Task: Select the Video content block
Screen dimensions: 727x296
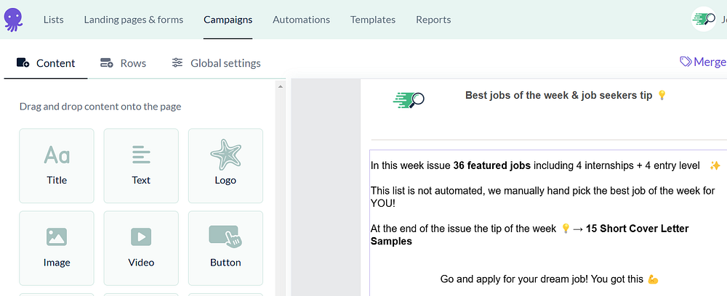Action: pos(141,247)
